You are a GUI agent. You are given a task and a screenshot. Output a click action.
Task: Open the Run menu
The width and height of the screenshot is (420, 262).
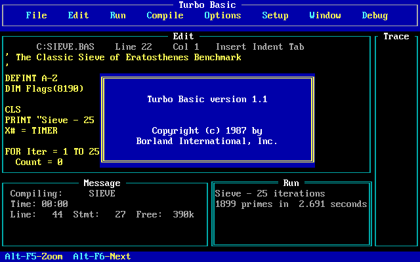[118, 15]
